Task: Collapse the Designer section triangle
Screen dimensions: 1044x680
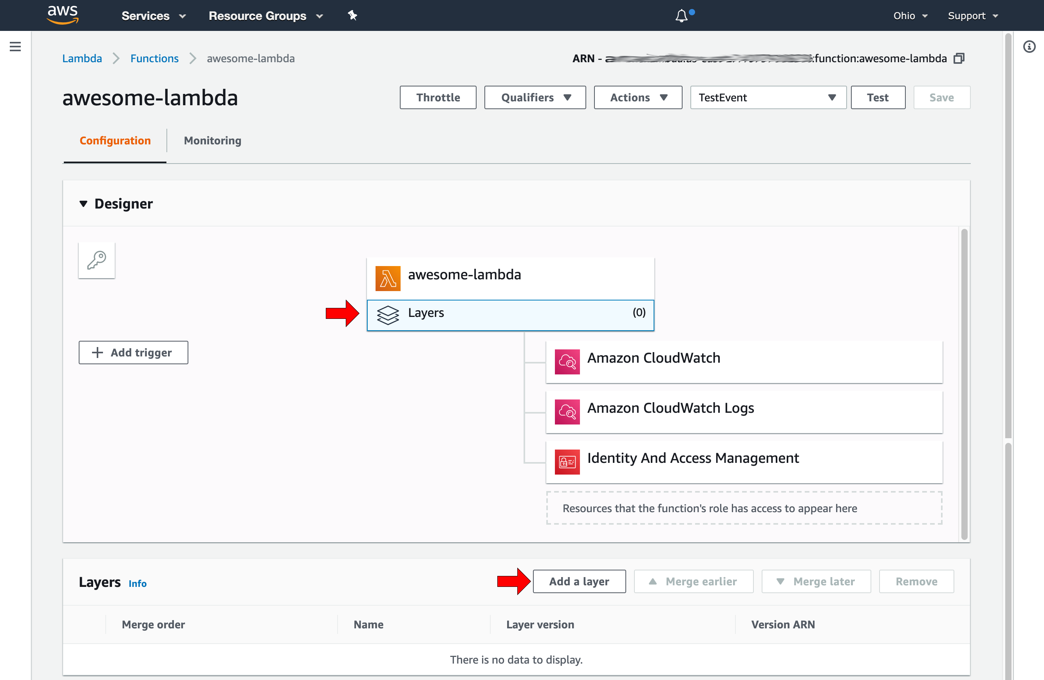Action: 83,204
